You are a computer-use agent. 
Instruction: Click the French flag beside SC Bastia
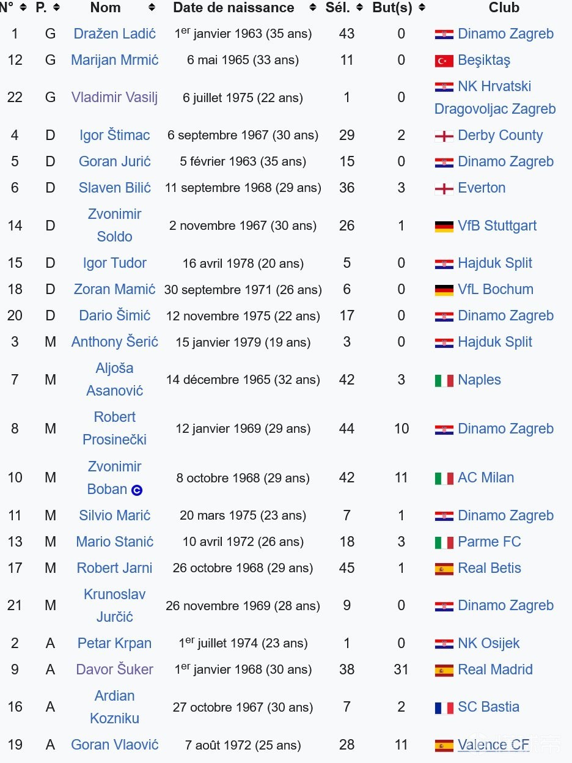coord(444,707)
